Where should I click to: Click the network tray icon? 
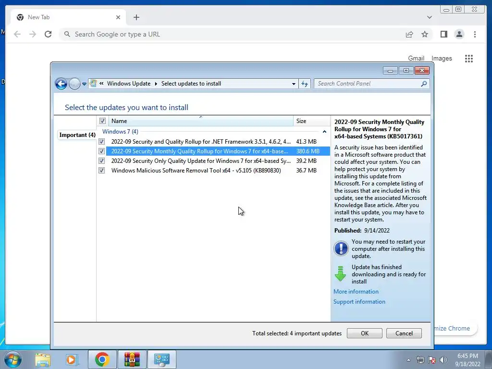point(420,360)
